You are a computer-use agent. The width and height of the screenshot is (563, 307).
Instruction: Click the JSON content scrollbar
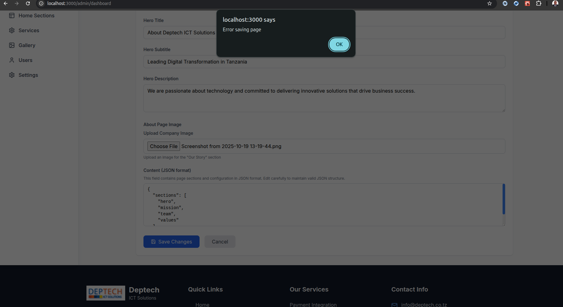pyautogui.click(x=504, y=199)
